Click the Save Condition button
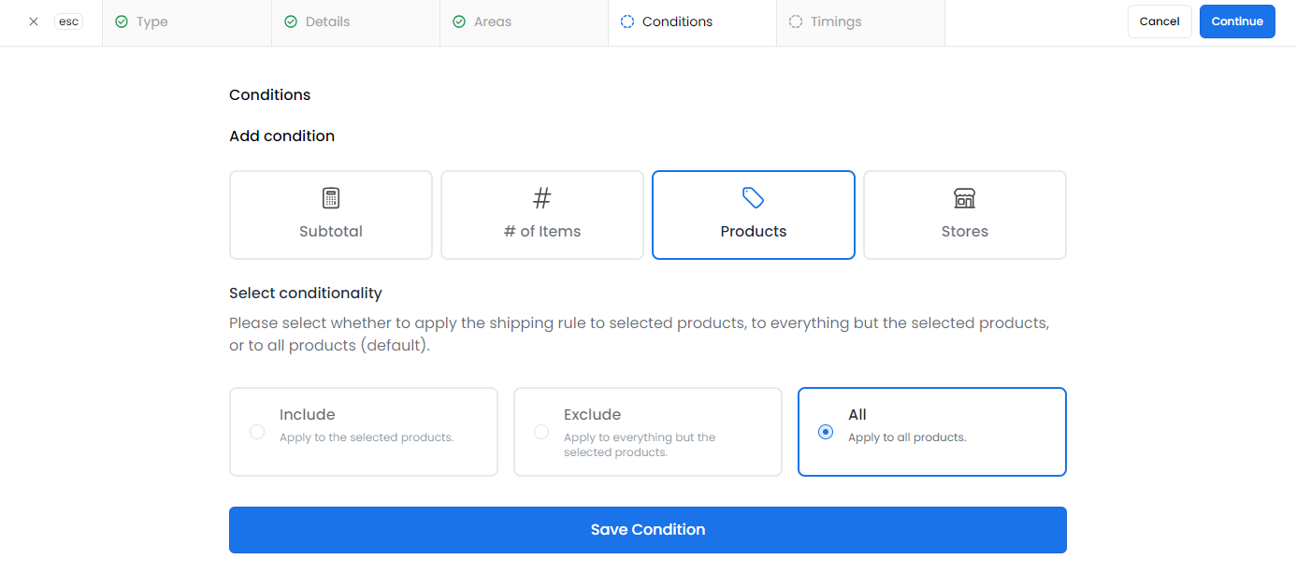The image size is (1296, 573). pyautogui.click(x=647, y=530)
